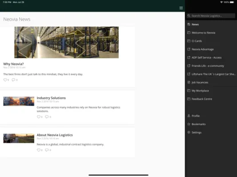Screen dimensions: 237x177
Task: Open CI Cards menu item
Action: pos(197,41)
